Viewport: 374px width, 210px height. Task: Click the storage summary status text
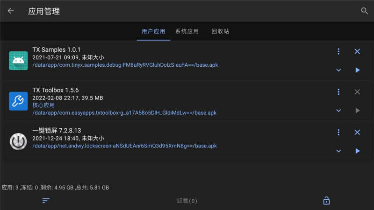(x=55, y=188)
